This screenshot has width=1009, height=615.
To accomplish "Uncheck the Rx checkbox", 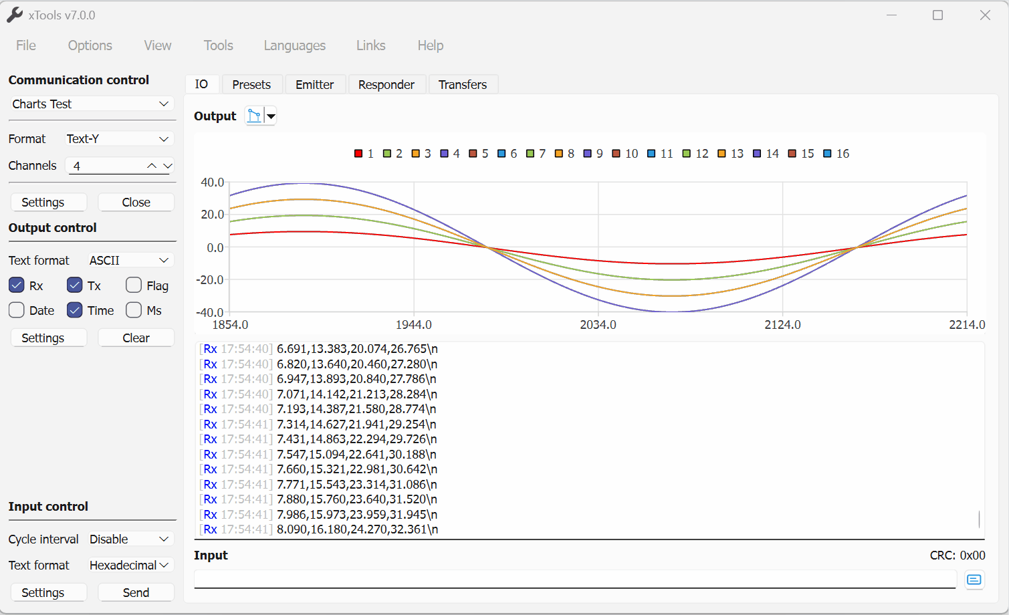I will coord(17,285).
